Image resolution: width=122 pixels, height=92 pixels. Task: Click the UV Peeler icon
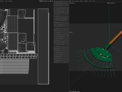54,16
